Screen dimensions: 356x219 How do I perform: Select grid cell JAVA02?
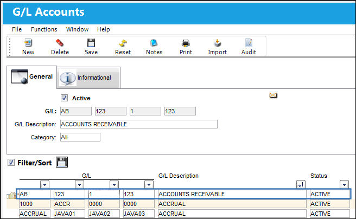pyautogui.click(x=104, y=214)
